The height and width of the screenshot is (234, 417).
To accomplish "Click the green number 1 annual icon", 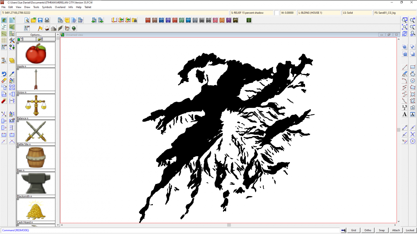I will 249,20.
